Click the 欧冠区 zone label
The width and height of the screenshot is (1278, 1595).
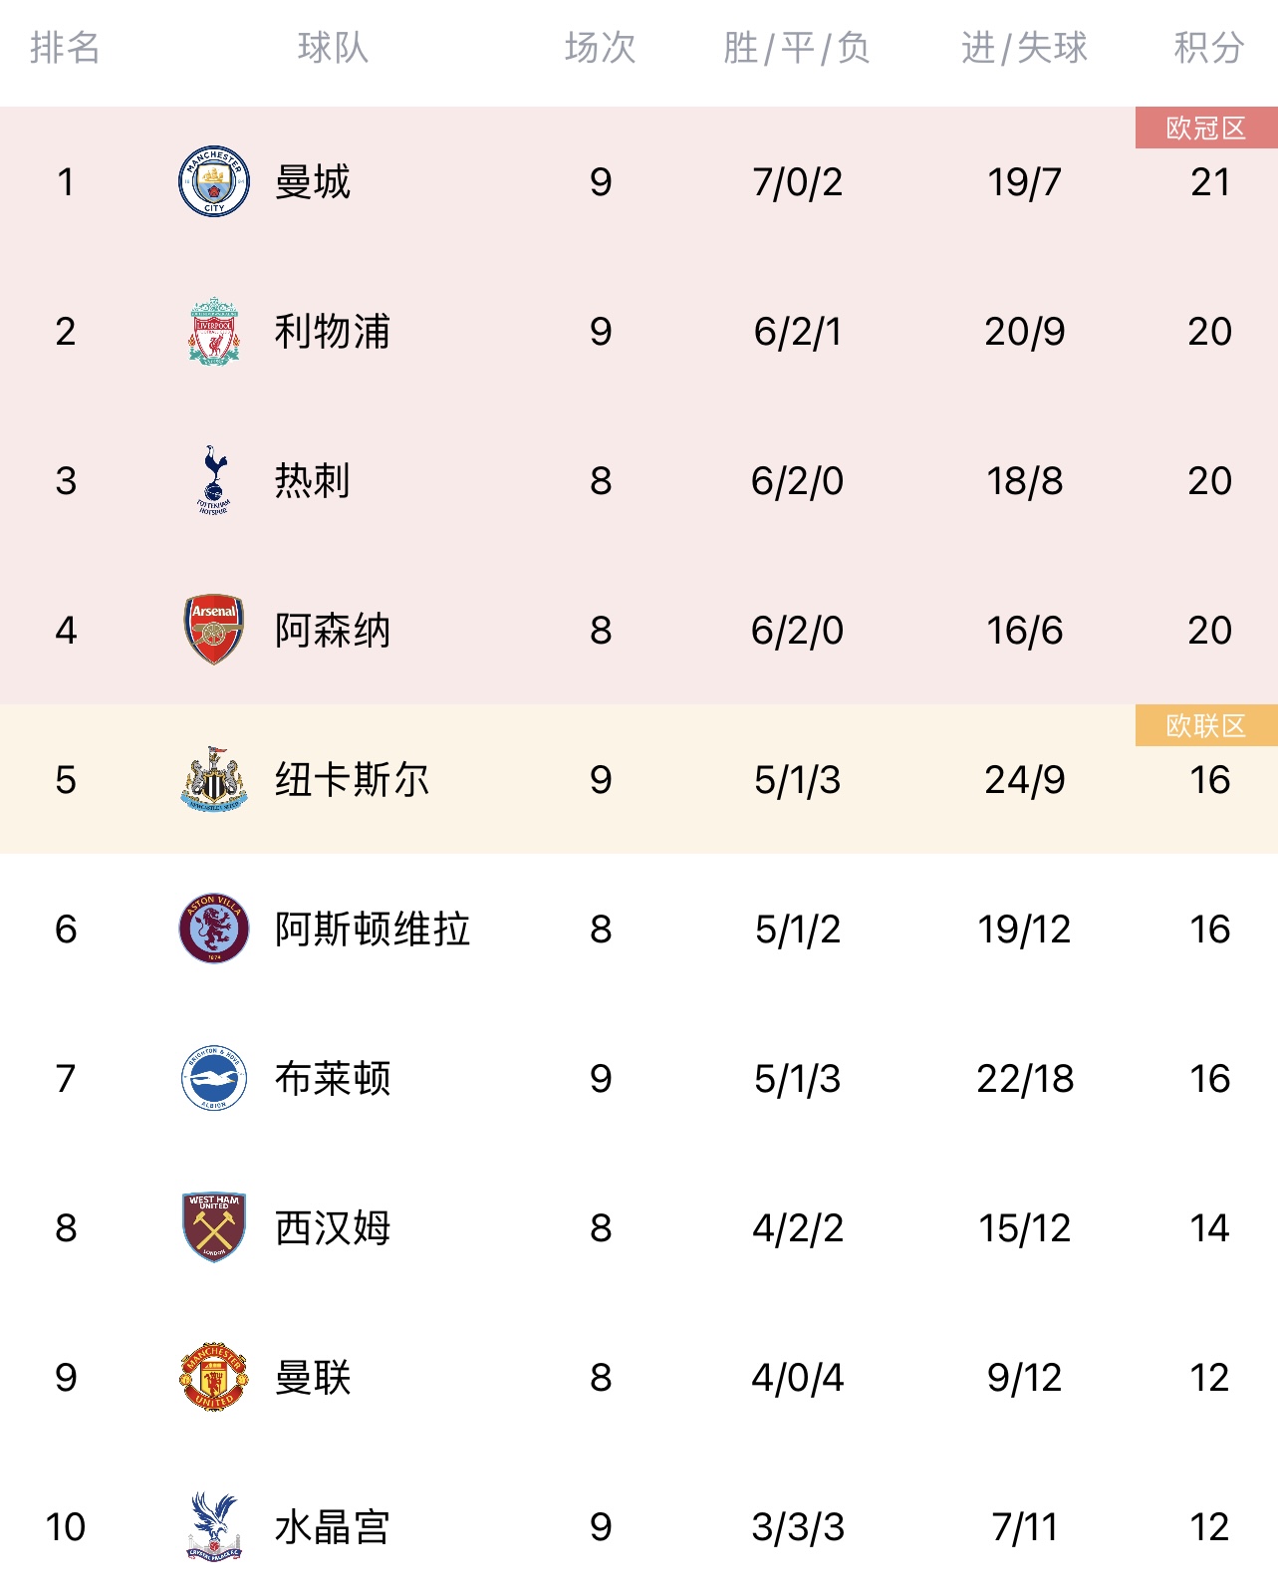pos(1205,128)
